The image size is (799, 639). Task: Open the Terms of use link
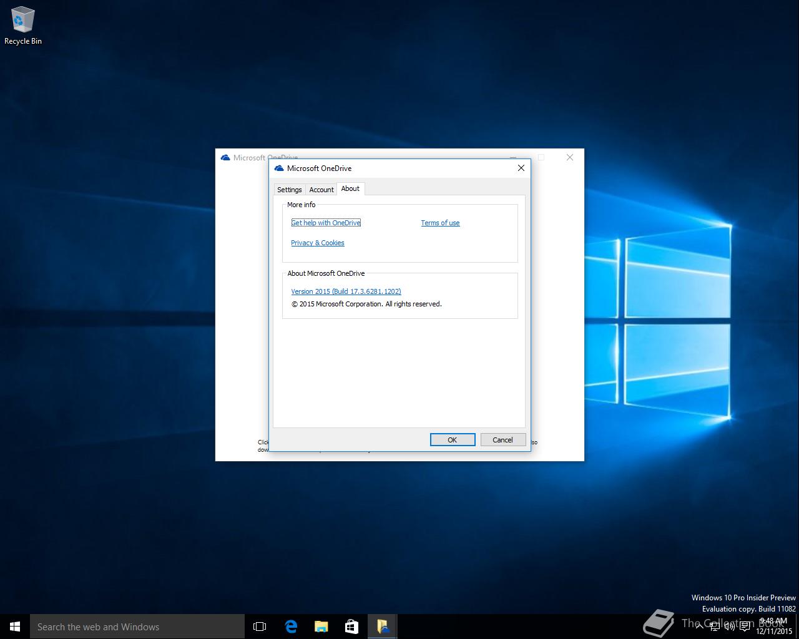(x=440, y=223)
